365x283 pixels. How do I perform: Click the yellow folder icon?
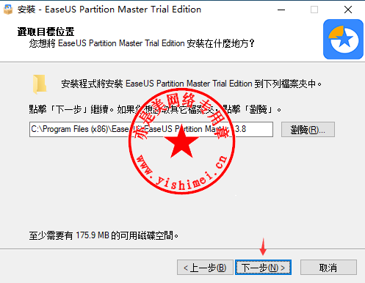(40, 84)
